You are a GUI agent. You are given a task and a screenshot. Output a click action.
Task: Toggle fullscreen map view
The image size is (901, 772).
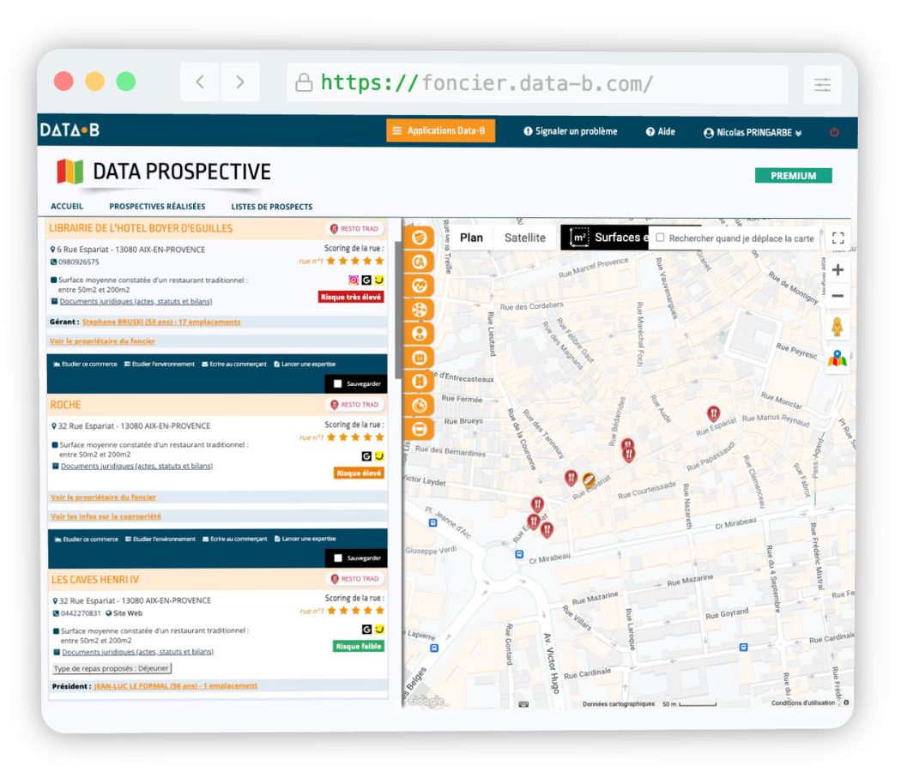(x=838, y=238)
